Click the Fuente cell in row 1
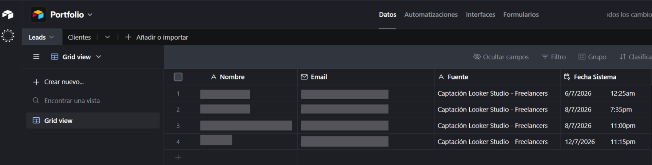The width and height of the screenshot is (652, 165). 497,93
